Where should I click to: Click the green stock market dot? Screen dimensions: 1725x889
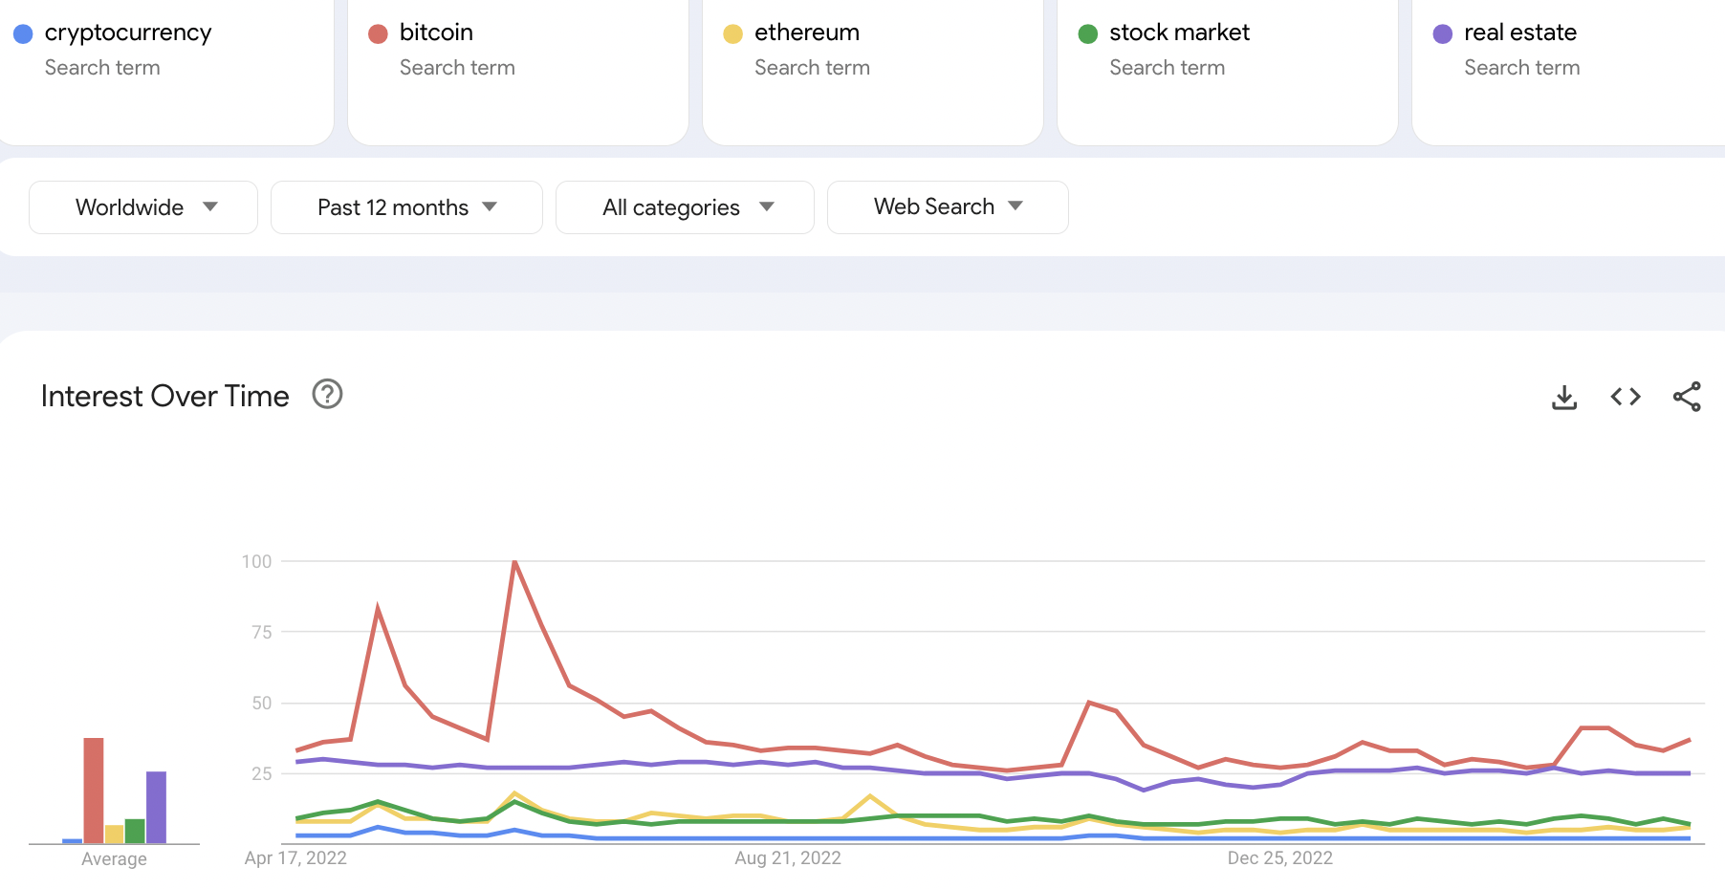point(1087,34)
